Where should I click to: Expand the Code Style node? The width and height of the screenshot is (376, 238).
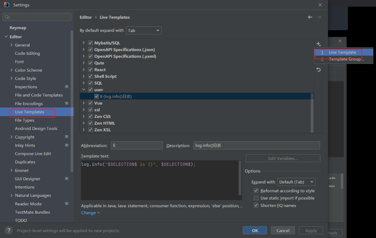pyautogui.click(x=11, y=78)
